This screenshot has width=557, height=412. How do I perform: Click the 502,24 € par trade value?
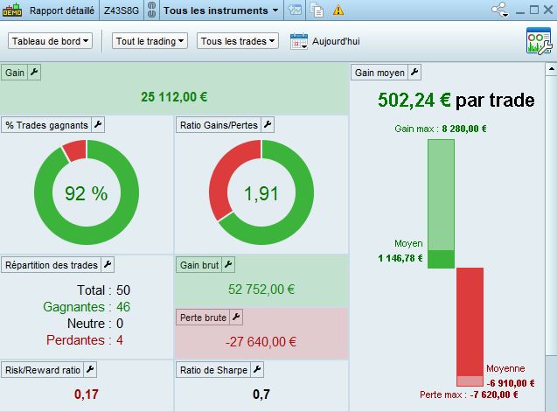coord(456,100)
